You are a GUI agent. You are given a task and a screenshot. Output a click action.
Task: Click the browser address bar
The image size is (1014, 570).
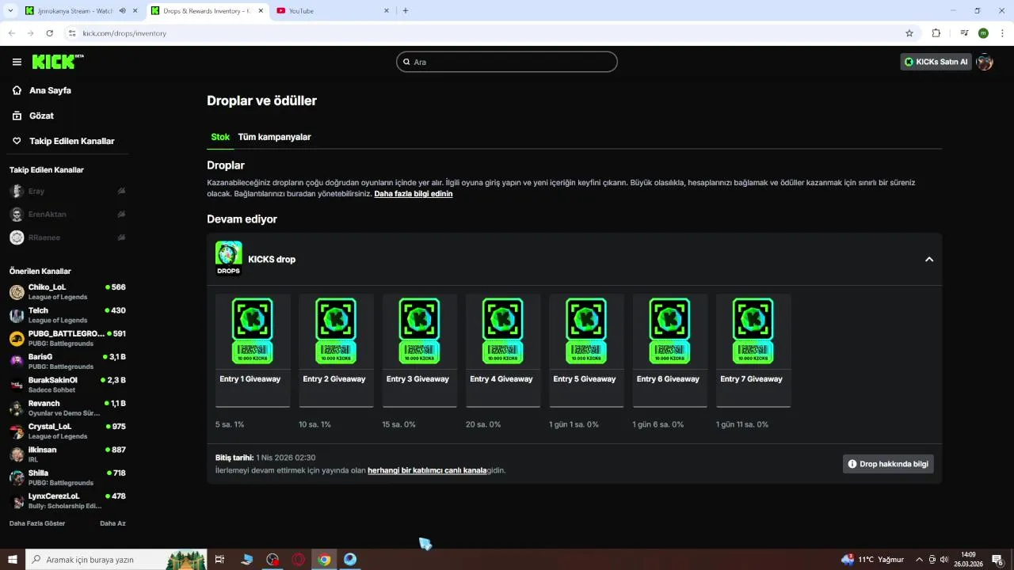pyautogui.click(x=483, y=33)
